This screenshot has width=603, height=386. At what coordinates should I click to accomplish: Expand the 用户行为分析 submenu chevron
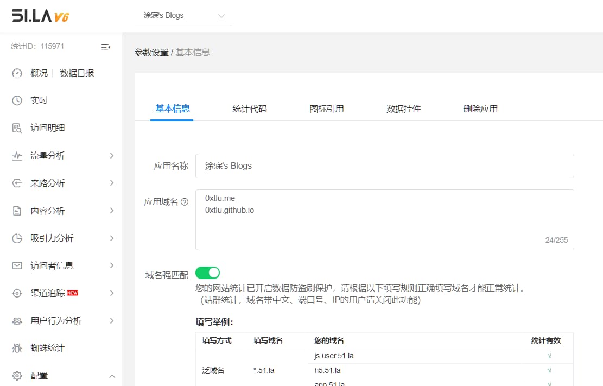click(111, 320)
